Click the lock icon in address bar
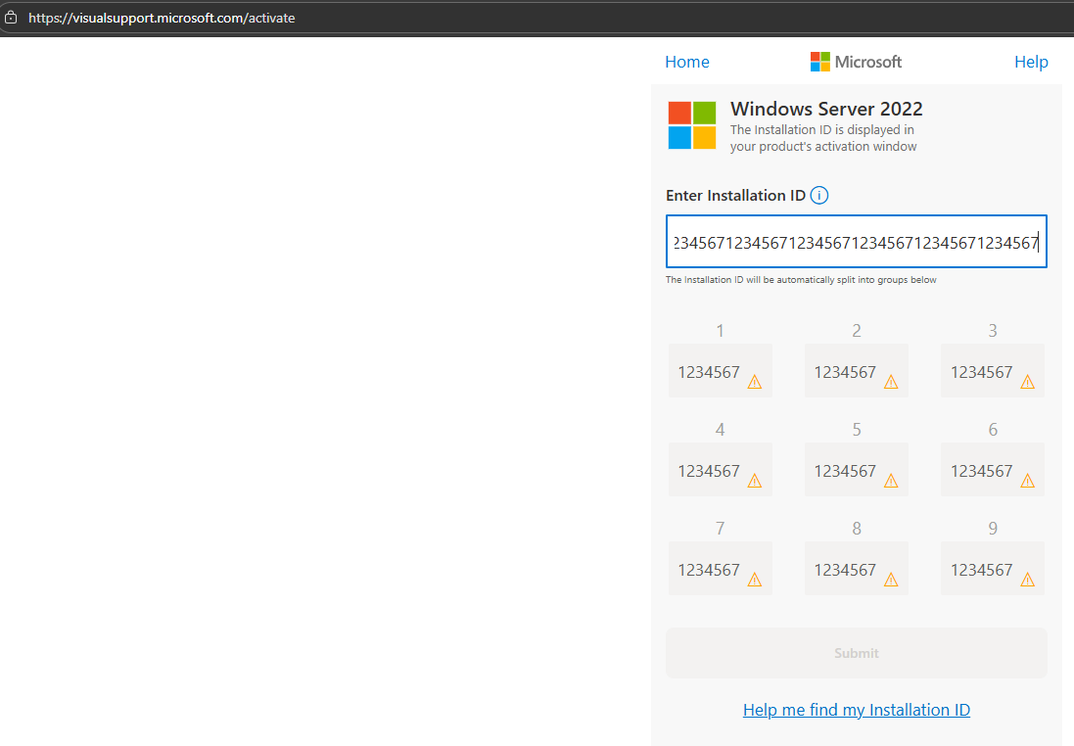1074x746 pixels. [x=11, y=18]
